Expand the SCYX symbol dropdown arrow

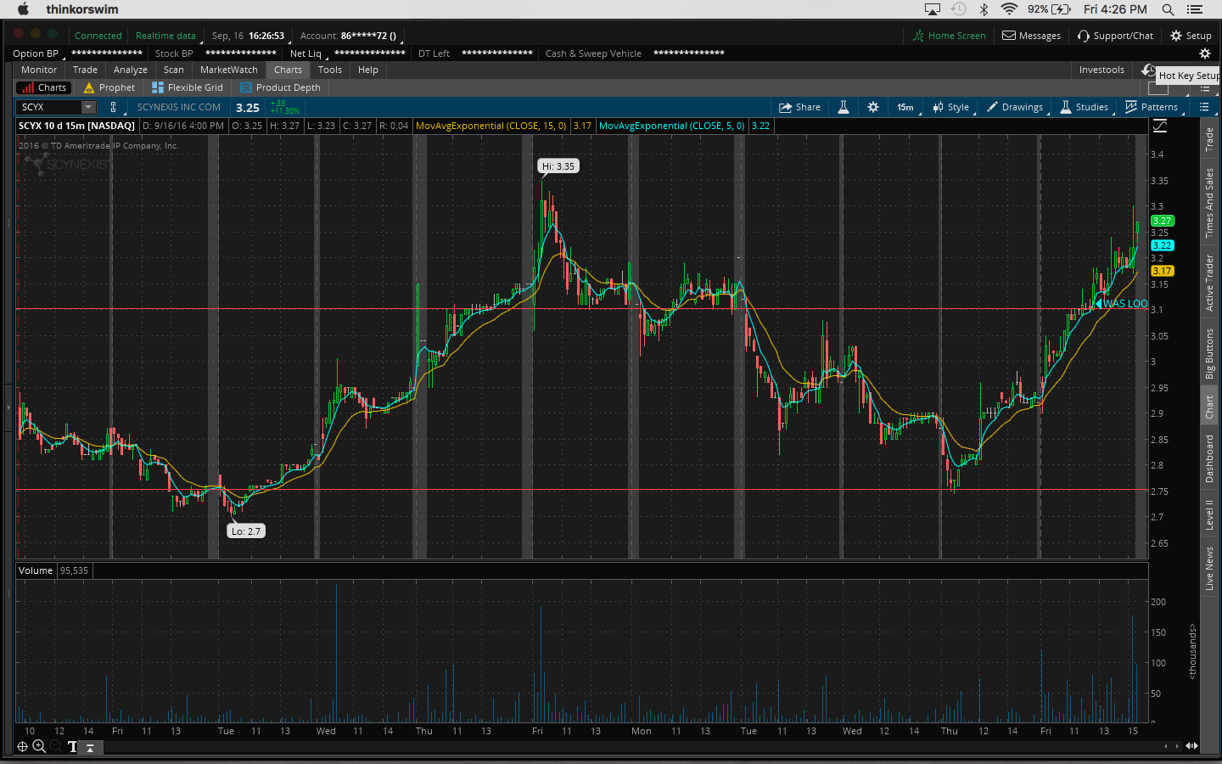click(87, 107)
